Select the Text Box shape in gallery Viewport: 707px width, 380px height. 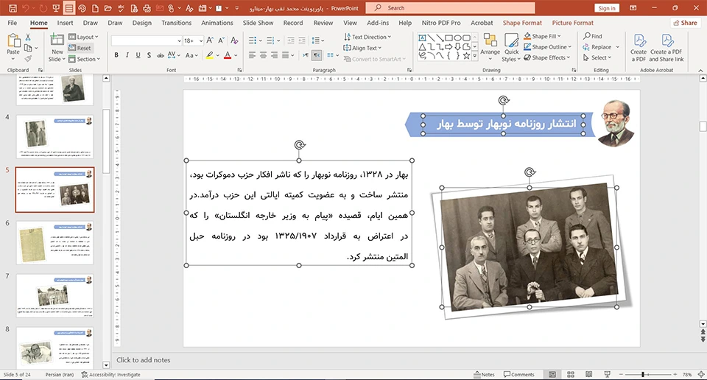pyautogui.click(x=422, y=38)
